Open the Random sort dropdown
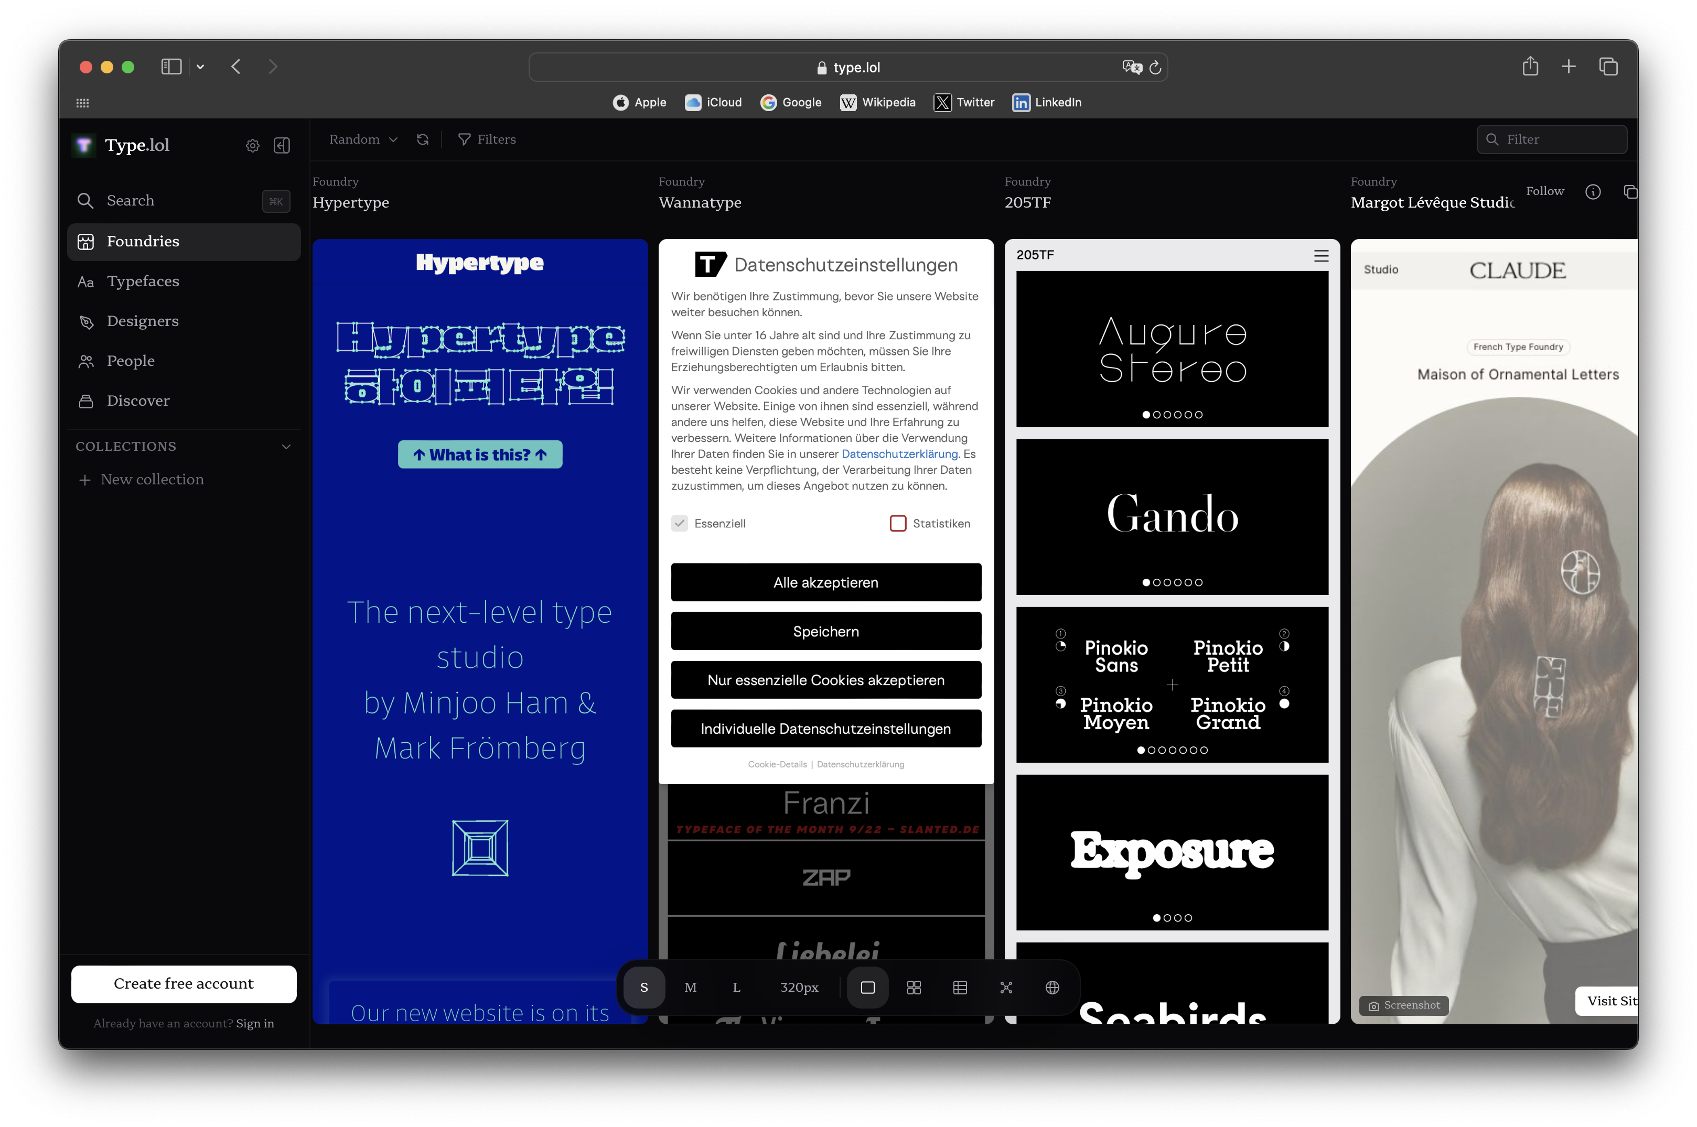The width and height of the screenshot is (1697, 1127). tap(363, 139)
